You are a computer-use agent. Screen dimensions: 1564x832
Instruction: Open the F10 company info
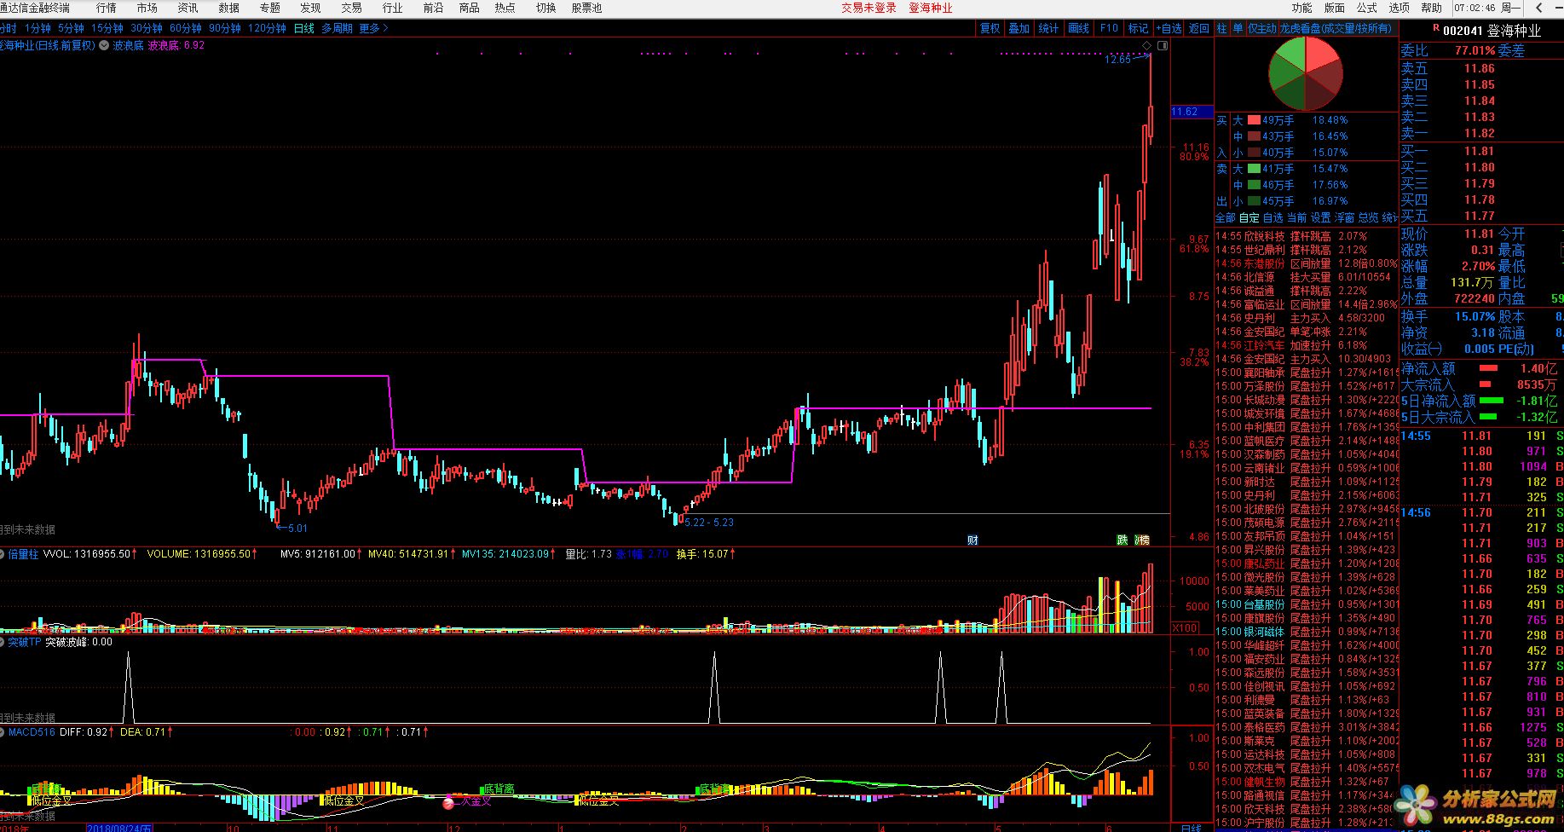pyautogui.click(x=1109, y=28)
